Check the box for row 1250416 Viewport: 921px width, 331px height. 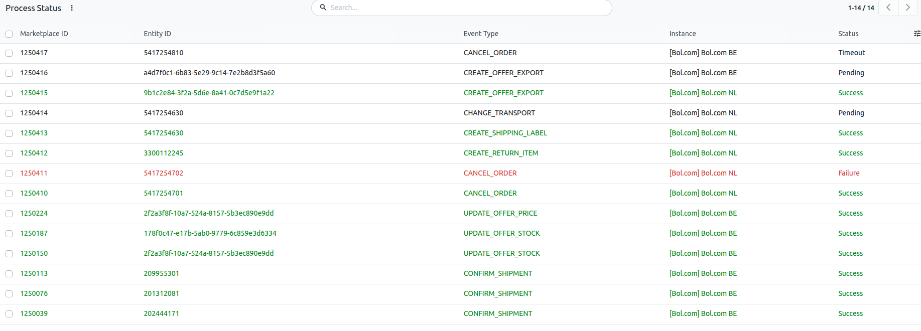coord(9,73)
